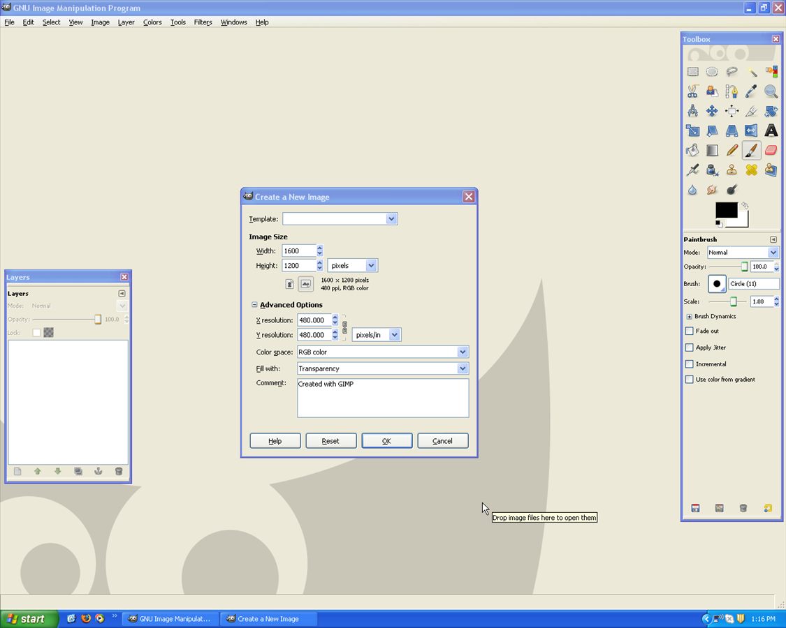This screenshot has width=786, height=628.
Task: Open the Paintbrush tool options menu arrow
Action: (x=773, y=239)
